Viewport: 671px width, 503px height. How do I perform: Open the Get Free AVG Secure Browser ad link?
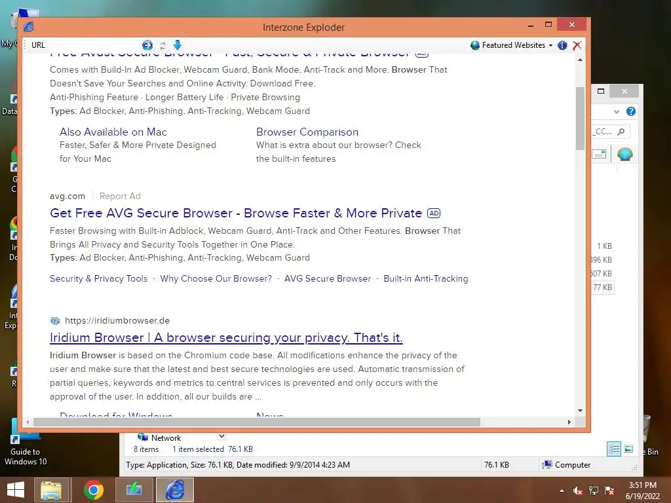point(236,213)
